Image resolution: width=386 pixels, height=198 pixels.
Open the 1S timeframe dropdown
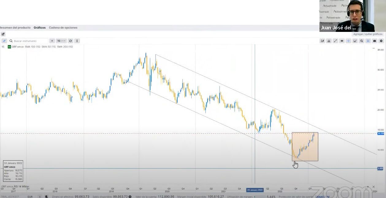61,41
